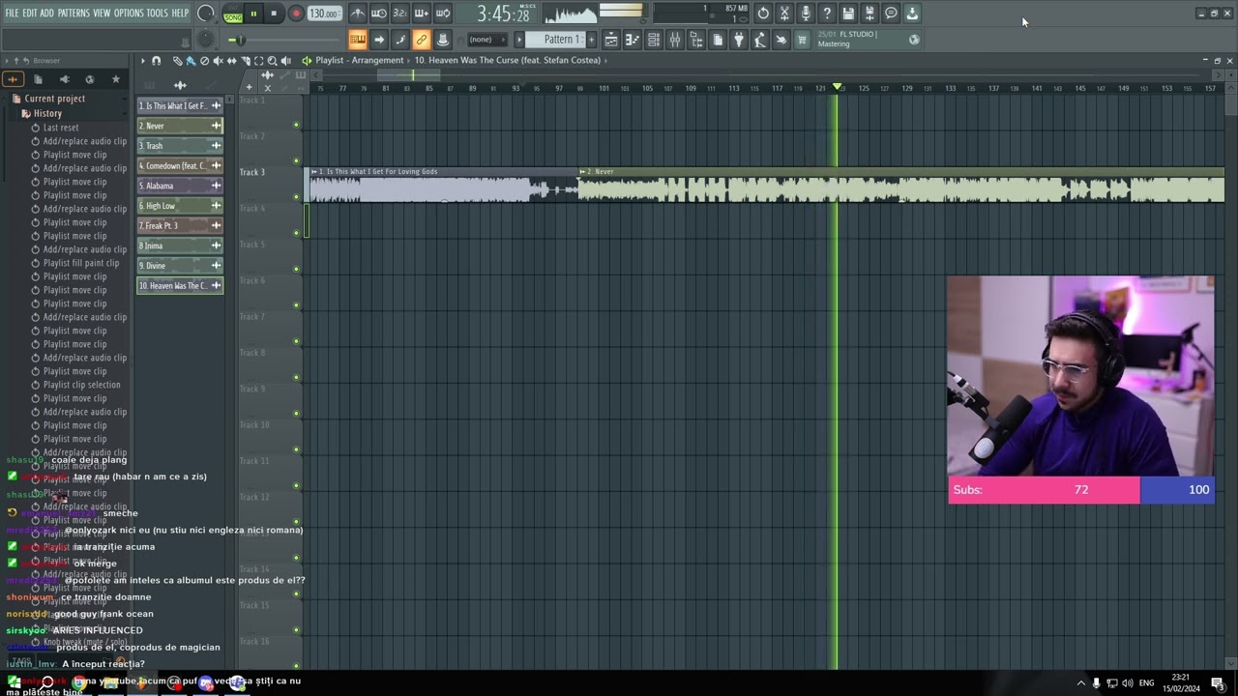Open the mixer view icon
This screenshot has width=1238, height=696.
coord(675,40)
